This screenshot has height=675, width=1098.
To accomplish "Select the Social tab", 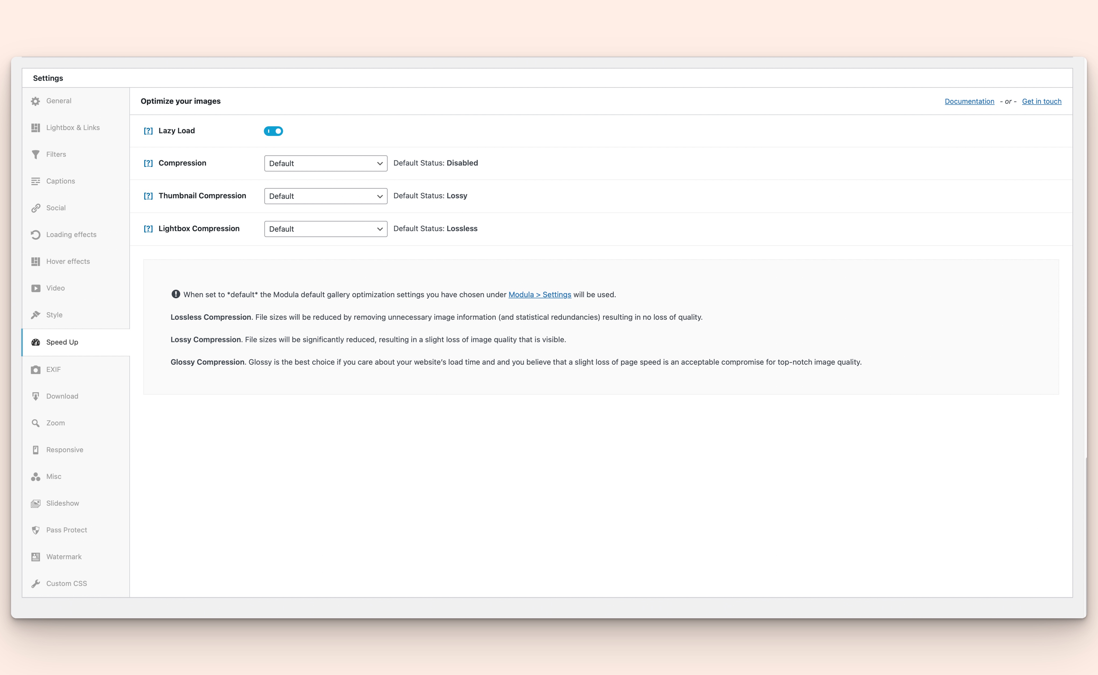I will point(76,208).
